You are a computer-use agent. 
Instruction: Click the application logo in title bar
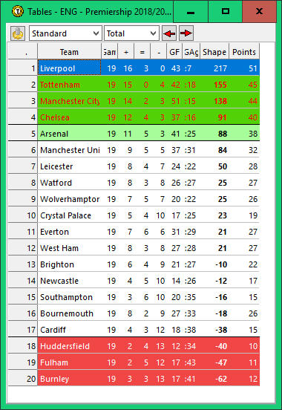[18, 11]
